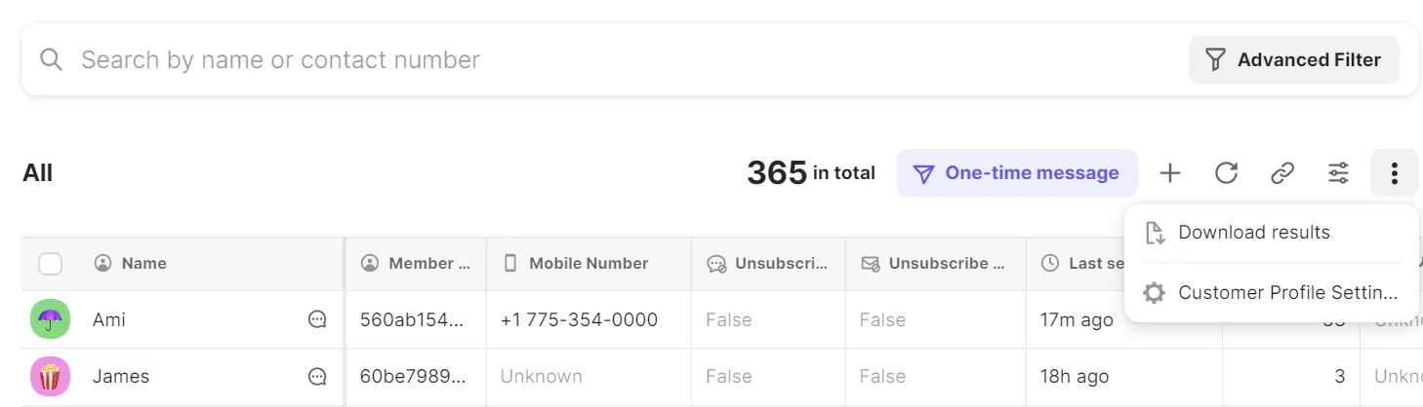The image size is (1423, 407).
Task: Open Ami's customer profile
Action: (x=109, y=319)
